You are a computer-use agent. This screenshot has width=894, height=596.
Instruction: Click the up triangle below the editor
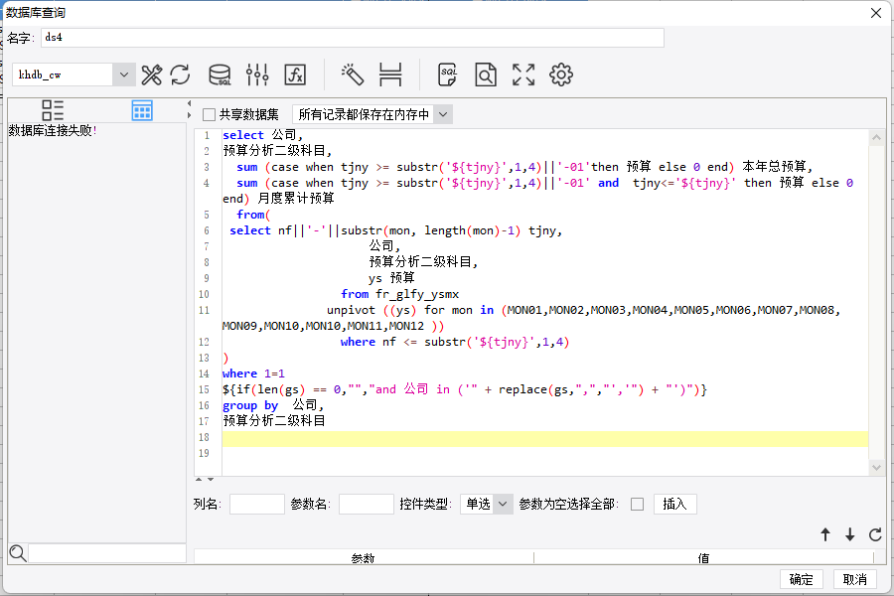click(199, 480)
